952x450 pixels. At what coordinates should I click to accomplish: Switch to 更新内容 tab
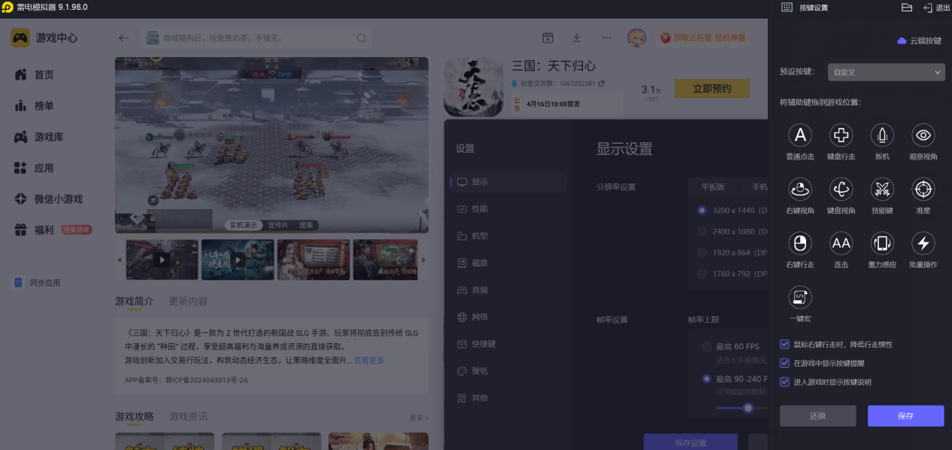(188, 301)
